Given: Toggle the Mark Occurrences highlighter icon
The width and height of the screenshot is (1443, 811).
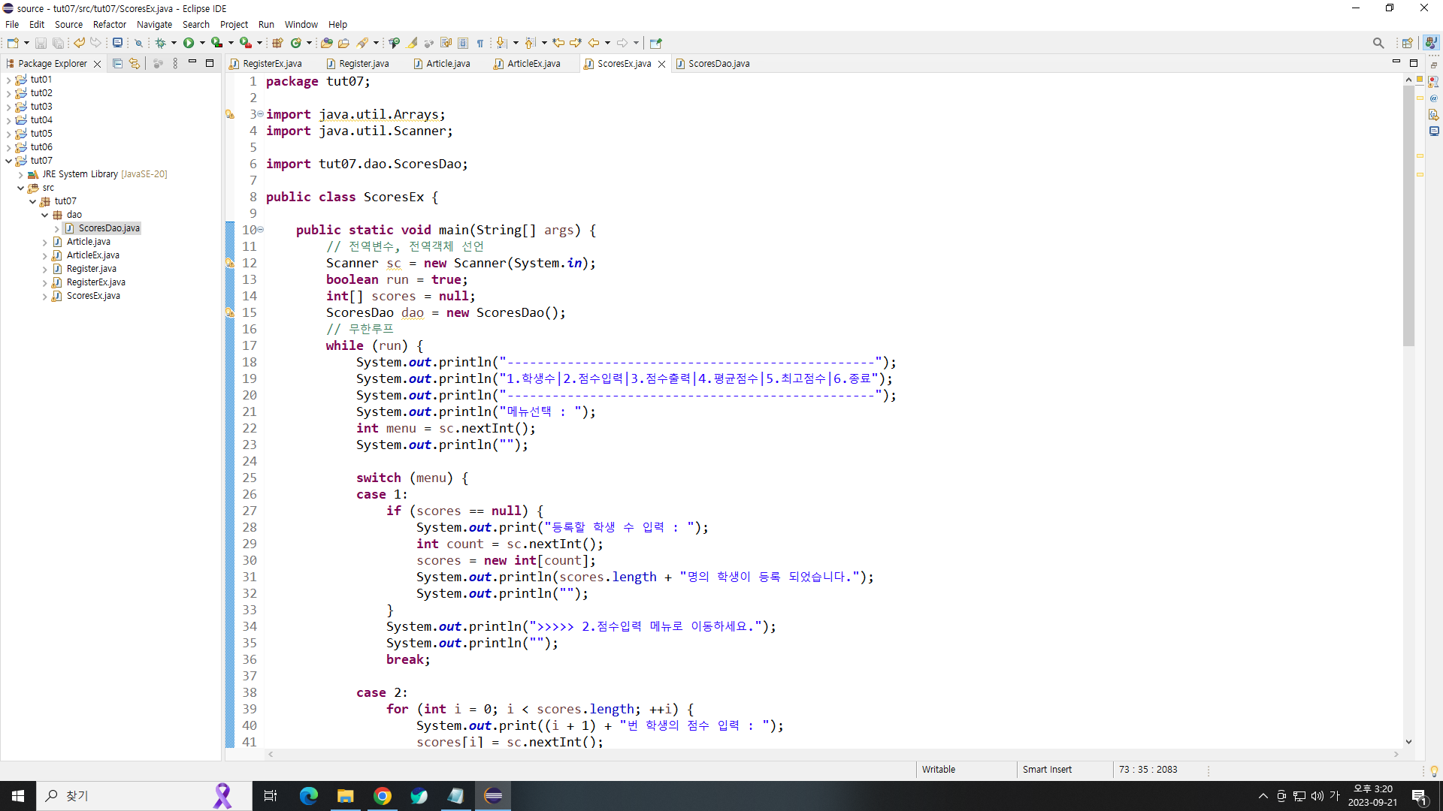Looking at the screenshot, I should [413, 43].
